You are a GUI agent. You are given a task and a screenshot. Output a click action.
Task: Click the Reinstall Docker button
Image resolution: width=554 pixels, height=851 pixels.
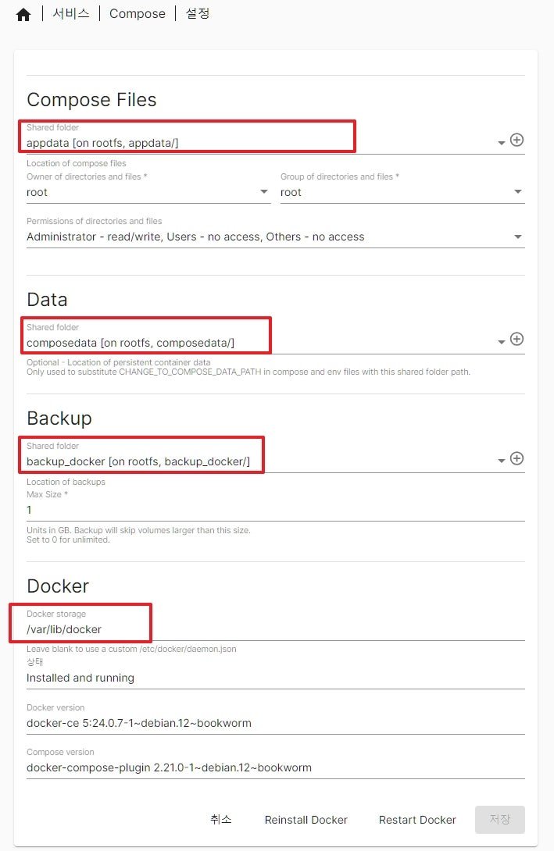pyautogui.click(x=306, y=820)
